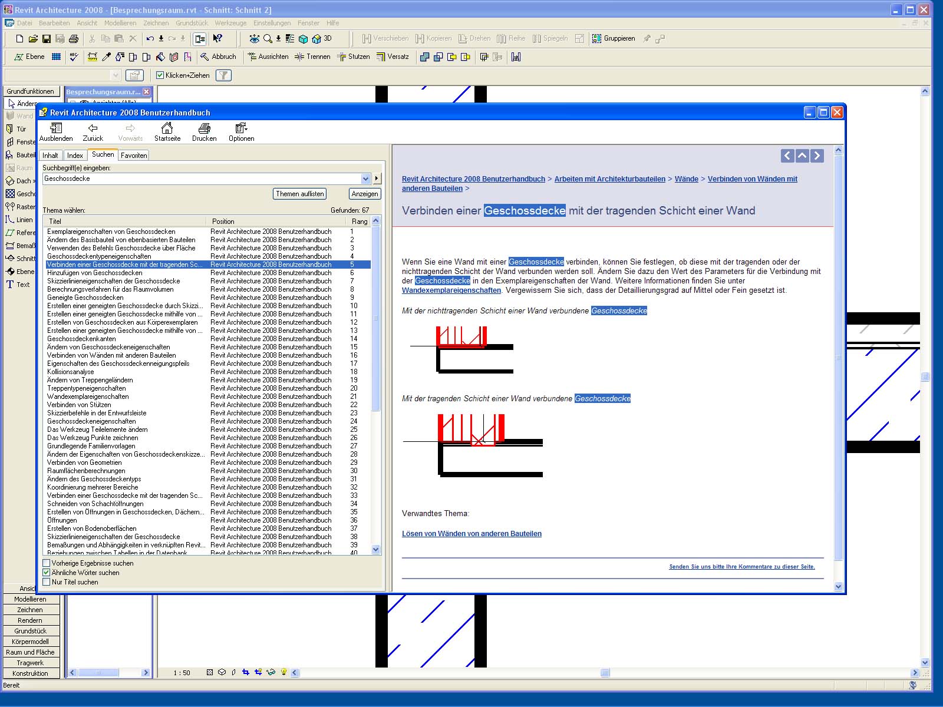Viewport: 943px width, 707px height.
Task: Uncheck the Klicken+Ziehen checkbox
Action: click(160, 75)
